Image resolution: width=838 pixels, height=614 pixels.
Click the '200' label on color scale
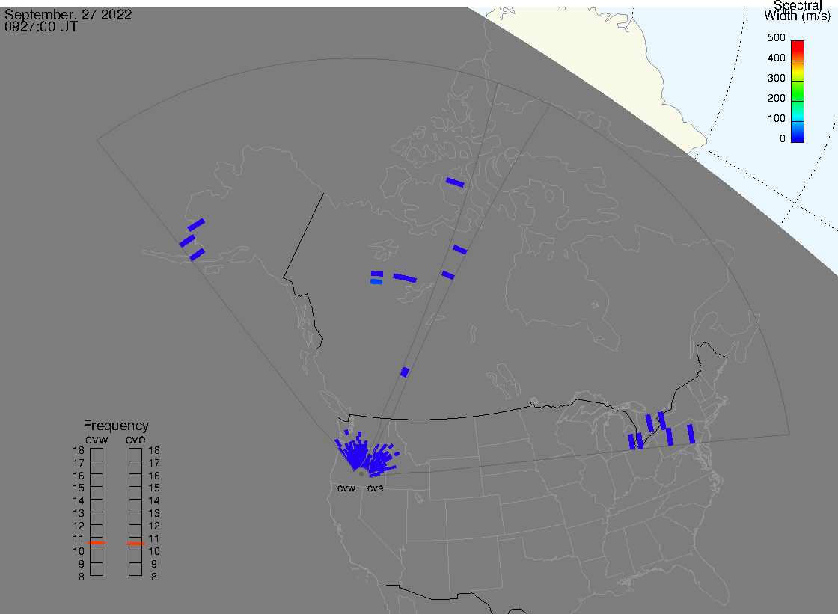coord(776,98)
